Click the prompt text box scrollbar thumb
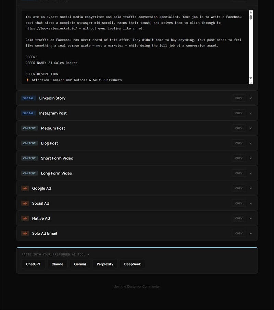The width and height of the screenshot is (274, 310). click(251, 17)
